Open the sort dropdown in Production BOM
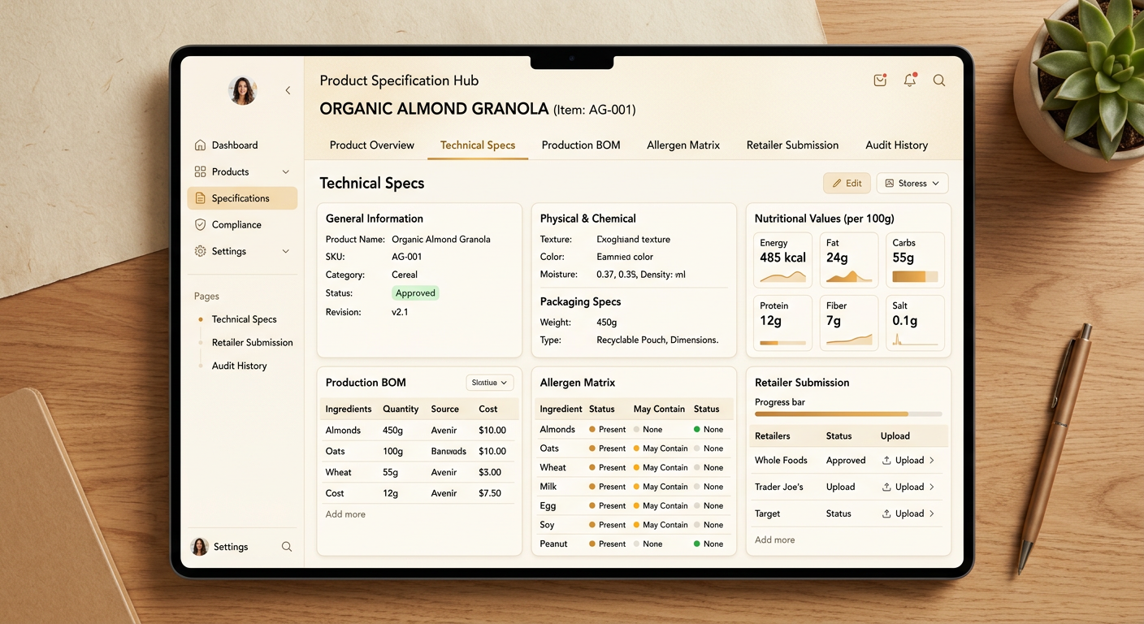The height and width of the screenshot is (624, 1144). [489, 382]
